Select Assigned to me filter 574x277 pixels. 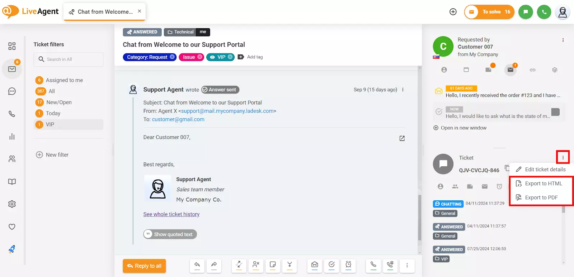(x=64, y=80)
